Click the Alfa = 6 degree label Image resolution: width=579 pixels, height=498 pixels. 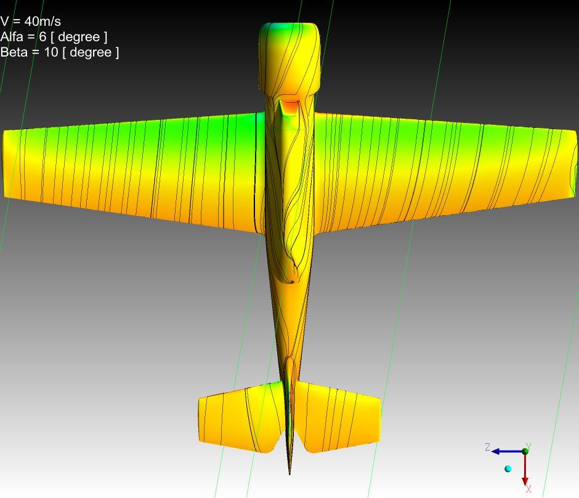pyautogui.click(x=54, y=37)
